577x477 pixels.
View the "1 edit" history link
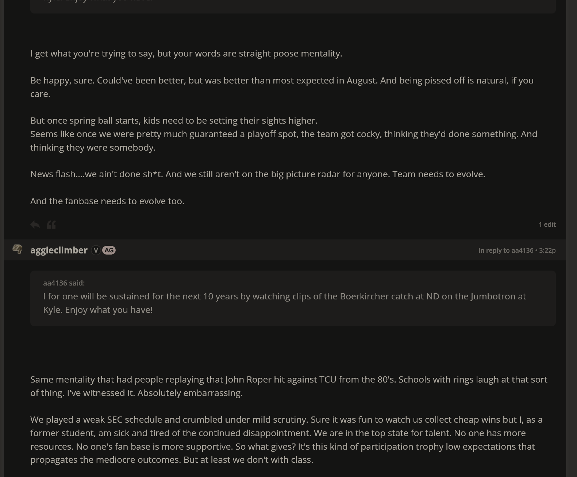point(547,225)
